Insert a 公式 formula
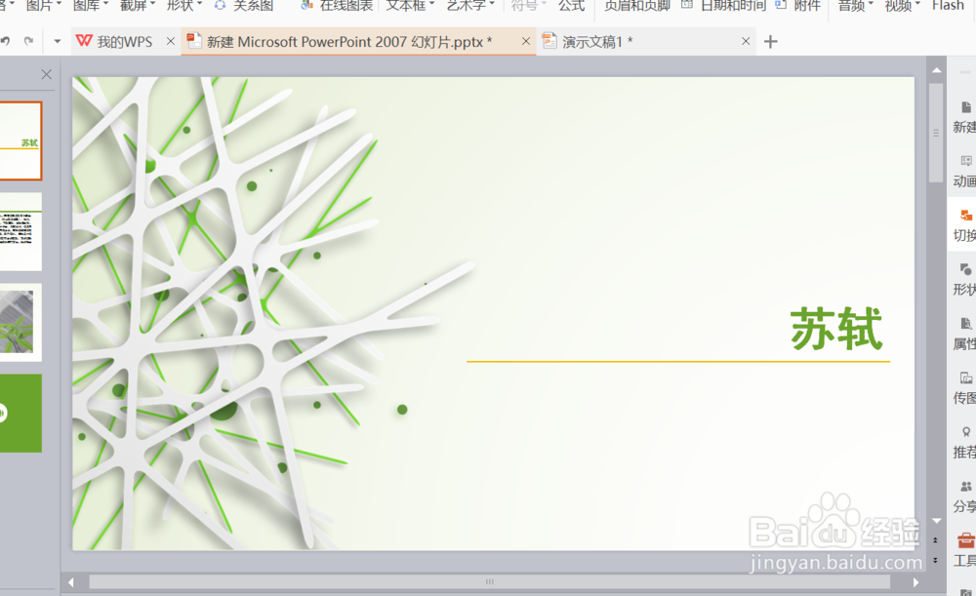976x596 pixels. [x=571, y=6]
